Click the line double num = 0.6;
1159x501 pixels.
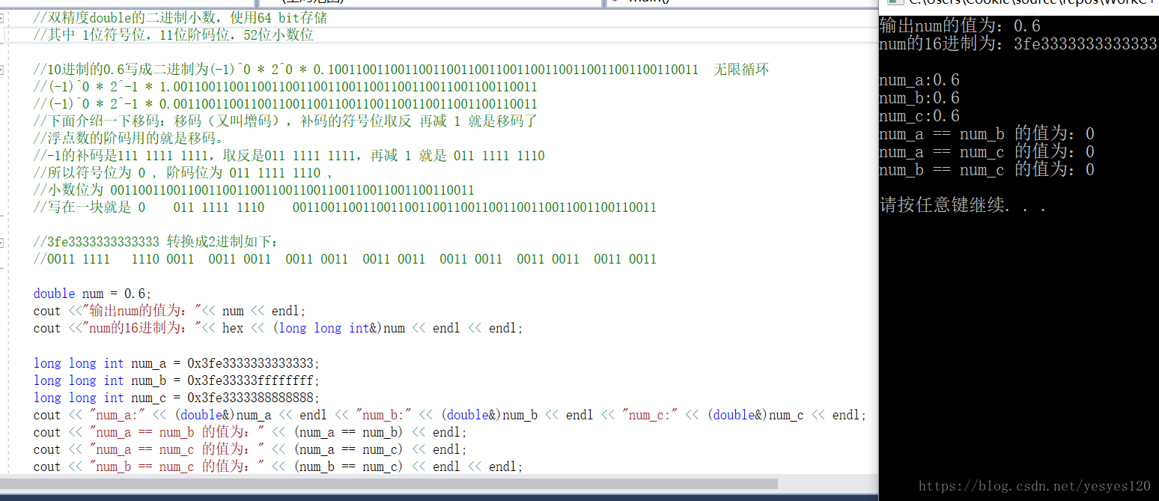(x=93, y=294)
